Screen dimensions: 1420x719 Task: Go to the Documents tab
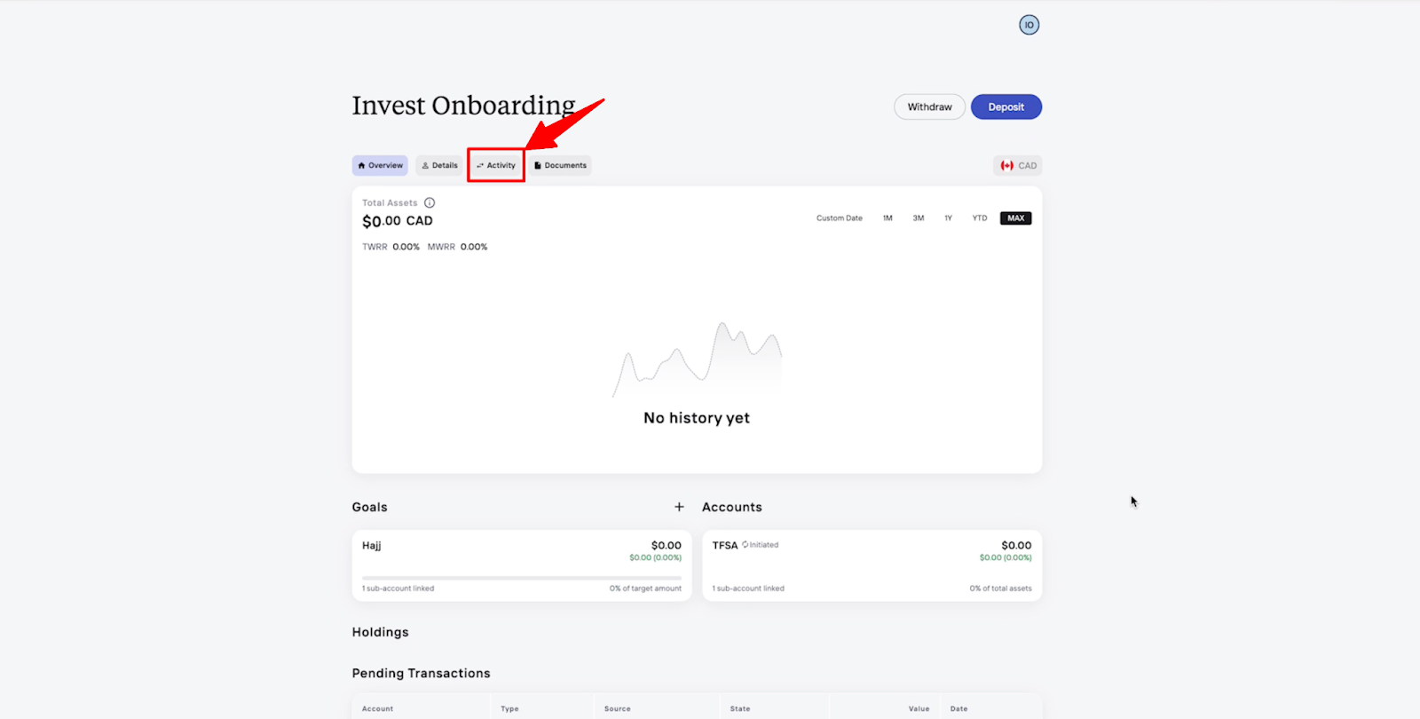coord(561,166)
